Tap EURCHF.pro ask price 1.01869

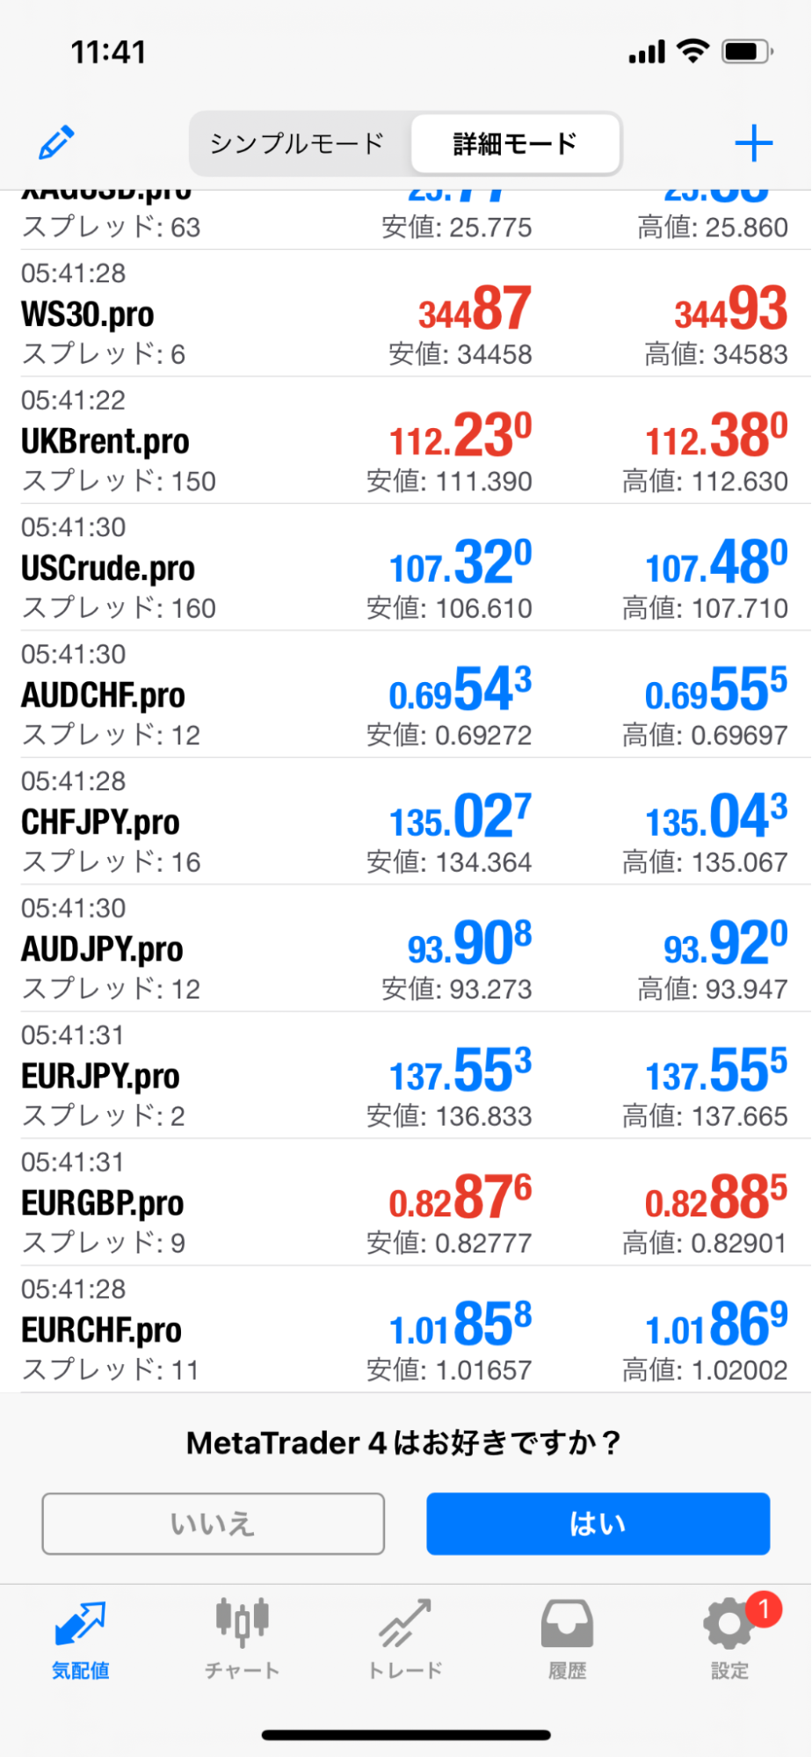click(x=715, y=1326)
